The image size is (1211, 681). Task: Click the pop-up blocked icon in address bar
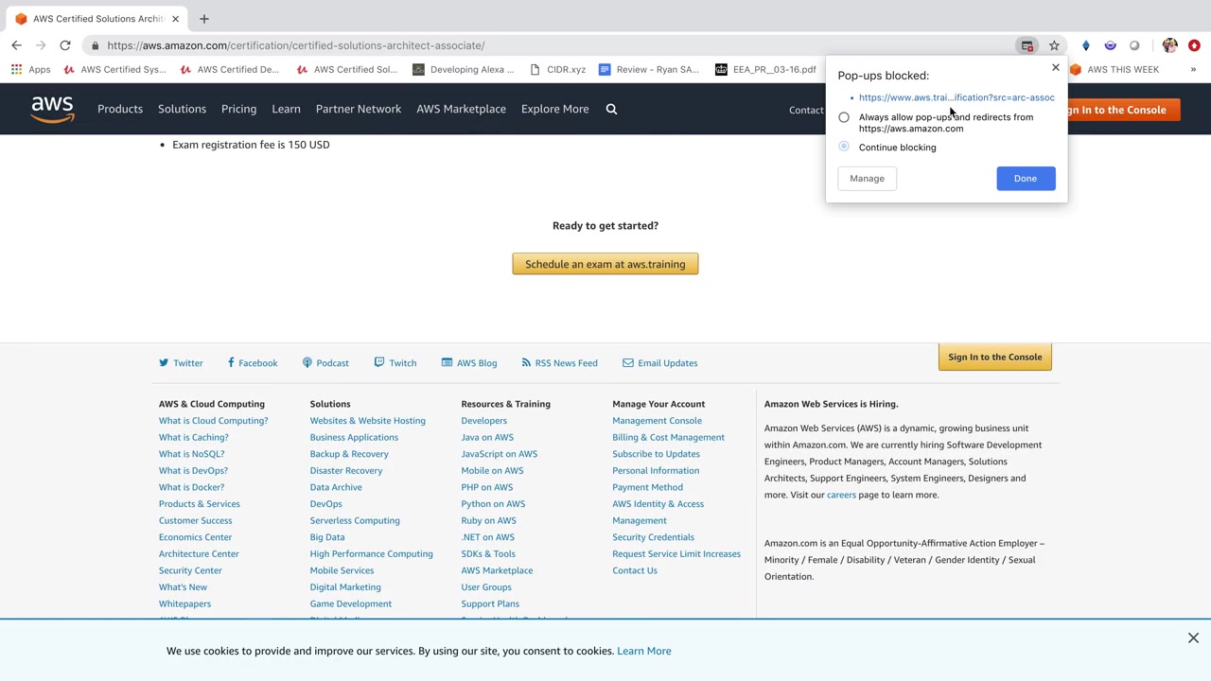point(1027,45)
